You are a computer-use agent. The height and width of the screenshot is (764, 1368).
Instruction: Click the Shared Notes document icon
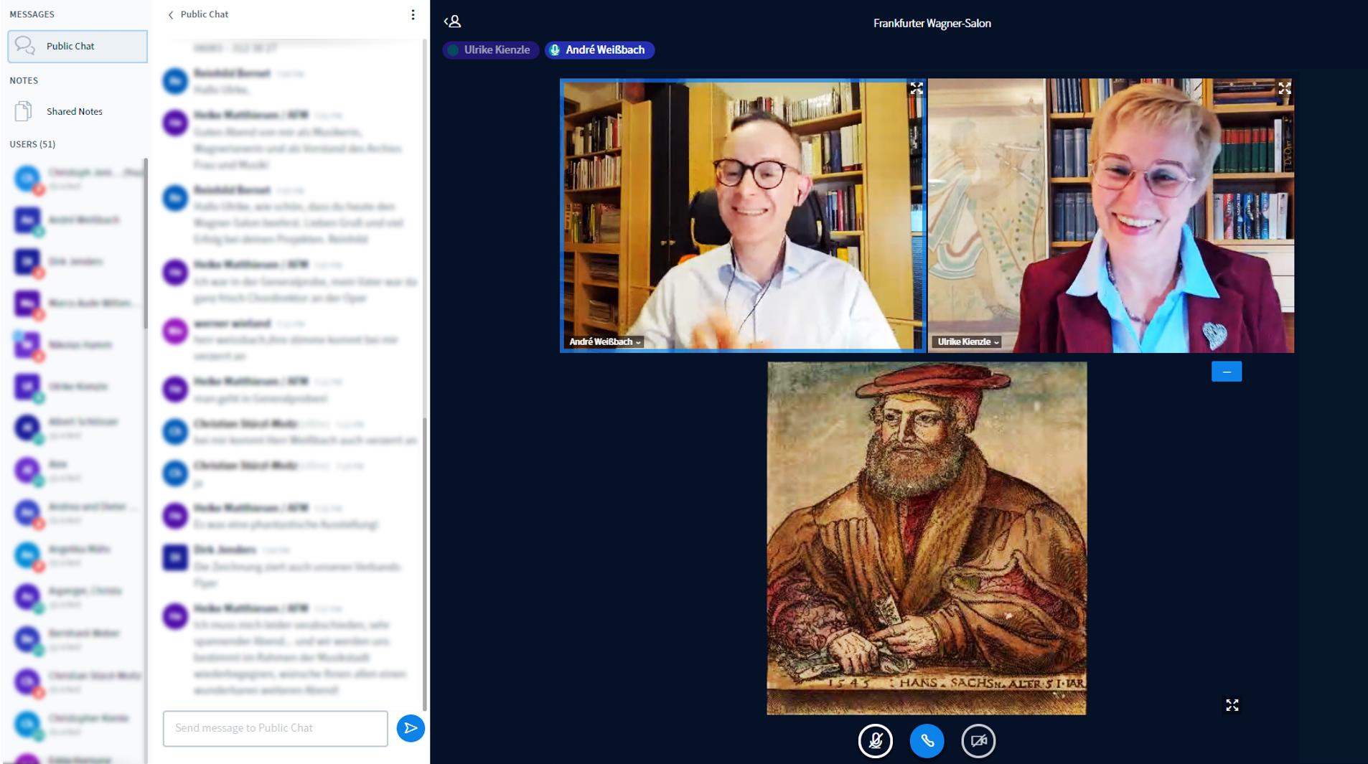point(24,111)
